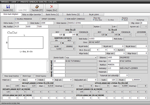Viewport: 150px width, 105px height.
Task: Click B.SIZ TUTAMAKLI color description
Action: click(x=73, y=61)
